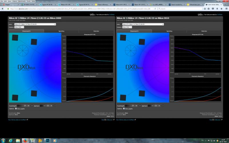Open the Lens dropdown in the D810 panel
This screenshot has width=229, height=143.
[x=143, y=24]
